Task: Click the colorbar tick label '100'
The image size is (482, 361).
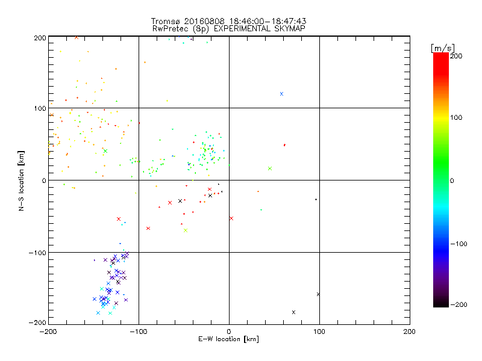Action: (456, 117)
